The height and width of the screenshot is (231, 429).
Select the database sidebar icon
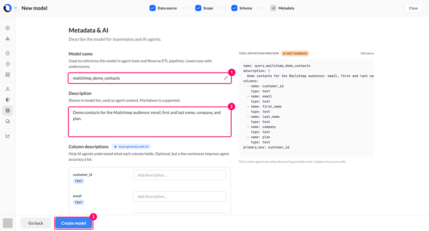coord(8,111)
